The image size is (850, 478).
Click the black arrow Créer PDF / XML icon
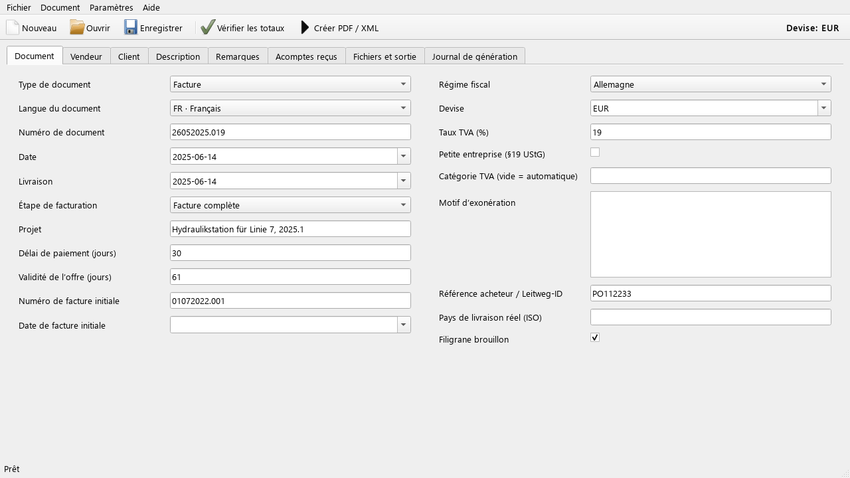point(305,27)
